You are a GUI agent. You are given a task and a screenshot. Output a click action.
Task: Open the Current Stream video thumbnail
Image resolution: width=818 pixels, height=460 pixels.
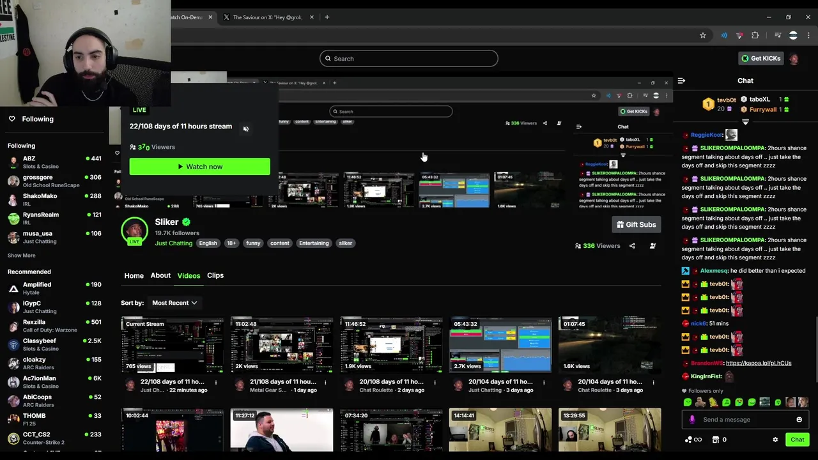(173, 345)
